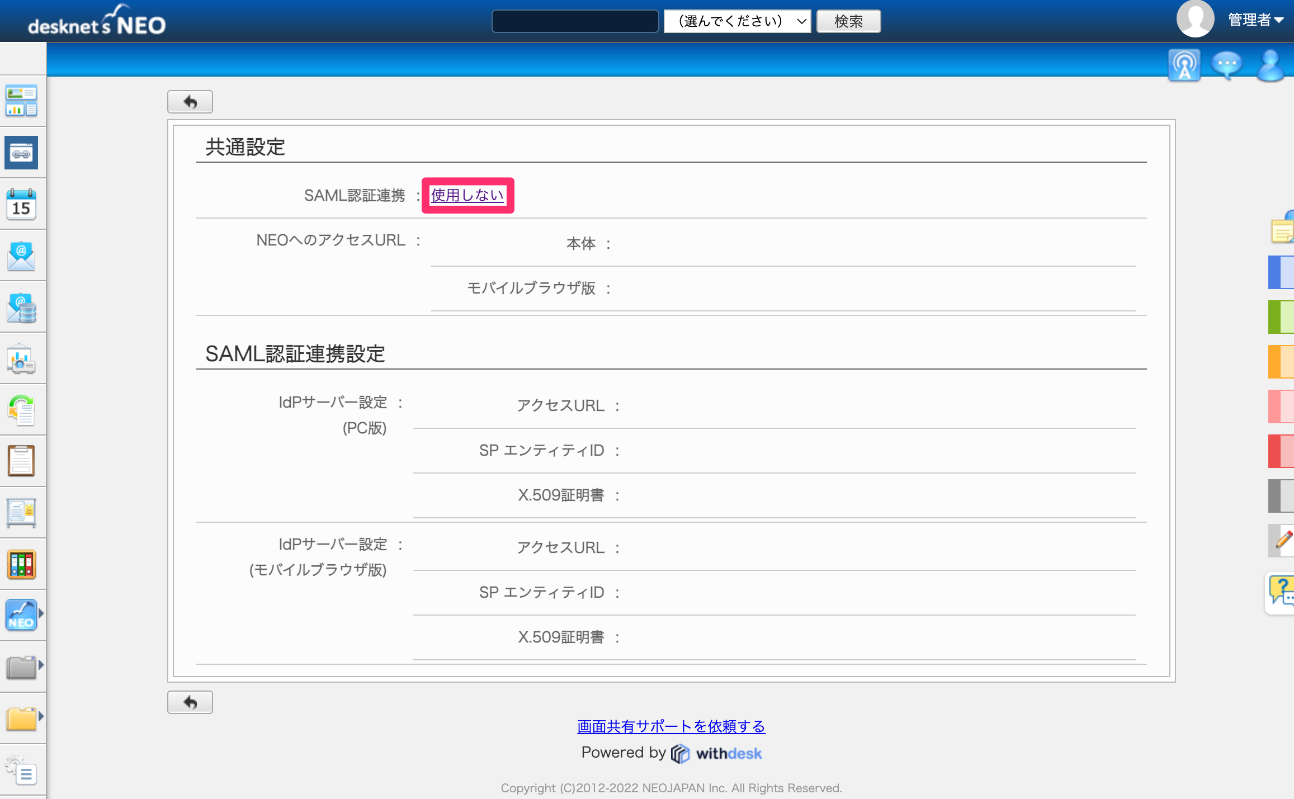Click the SAML認証連携 field label
The image size is (1294, 799).
tap(355, 195)
